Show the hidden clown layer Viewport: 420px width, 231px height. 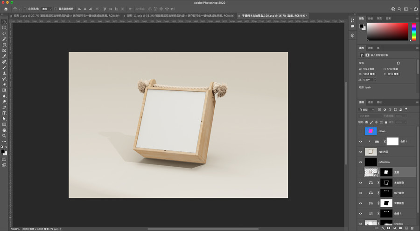[x=361, y=131]
